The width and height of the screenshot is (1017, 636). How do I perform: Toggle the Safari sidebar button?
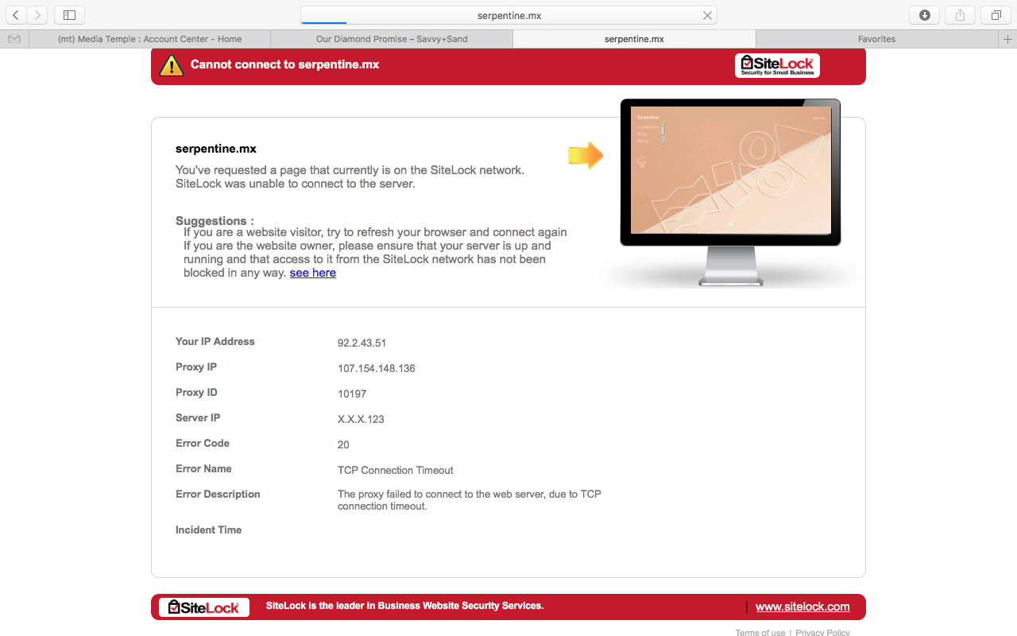tap(70, 15)
